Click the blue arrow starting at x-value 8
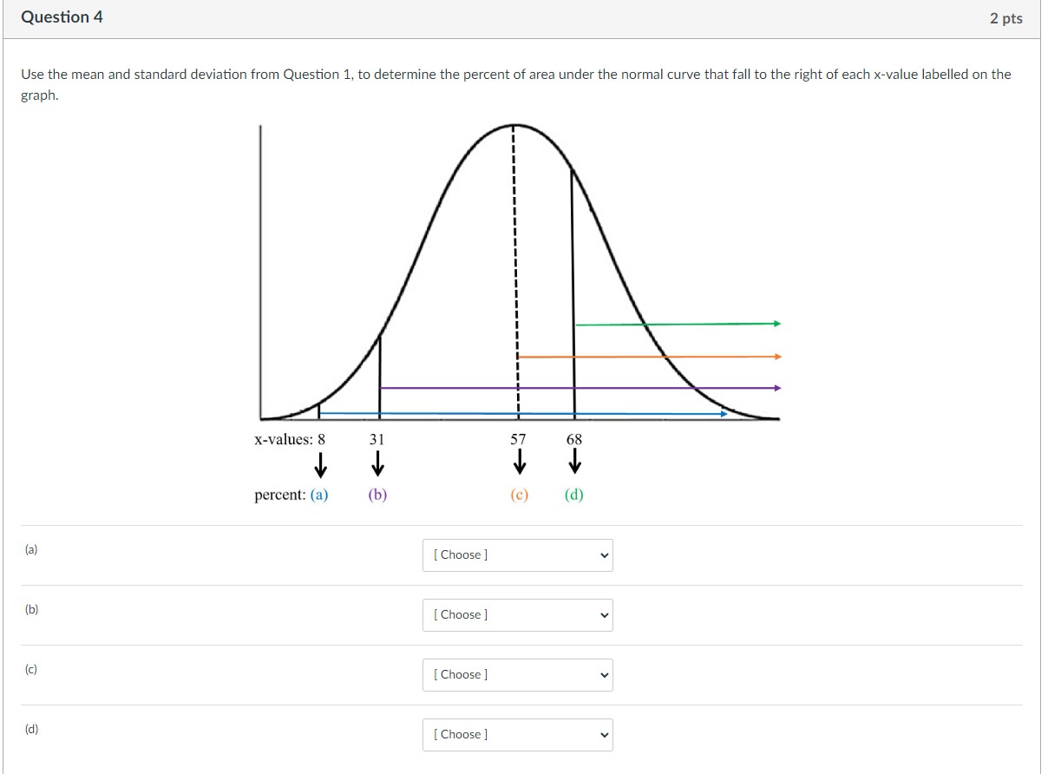This screenshot has height=774, width=1048. [521, 414]
